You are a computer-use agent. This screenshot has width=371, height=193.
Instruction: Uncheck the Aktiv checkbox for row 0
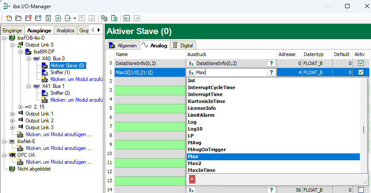(361, 63)
